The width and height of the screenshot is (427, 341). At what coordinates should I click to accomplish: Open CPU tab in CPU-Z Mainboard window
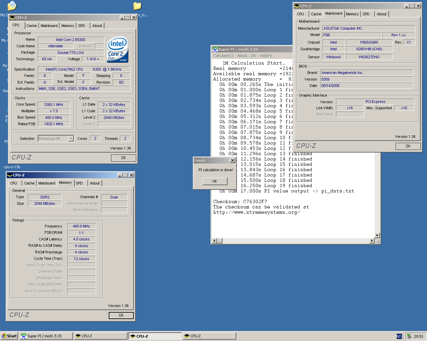[301, 14]
